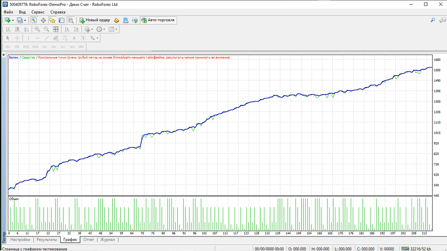The width and height of the screenshot is (447, 251).
Task: Toggle the chart shift icon
Action: click(x=76, y=29)
